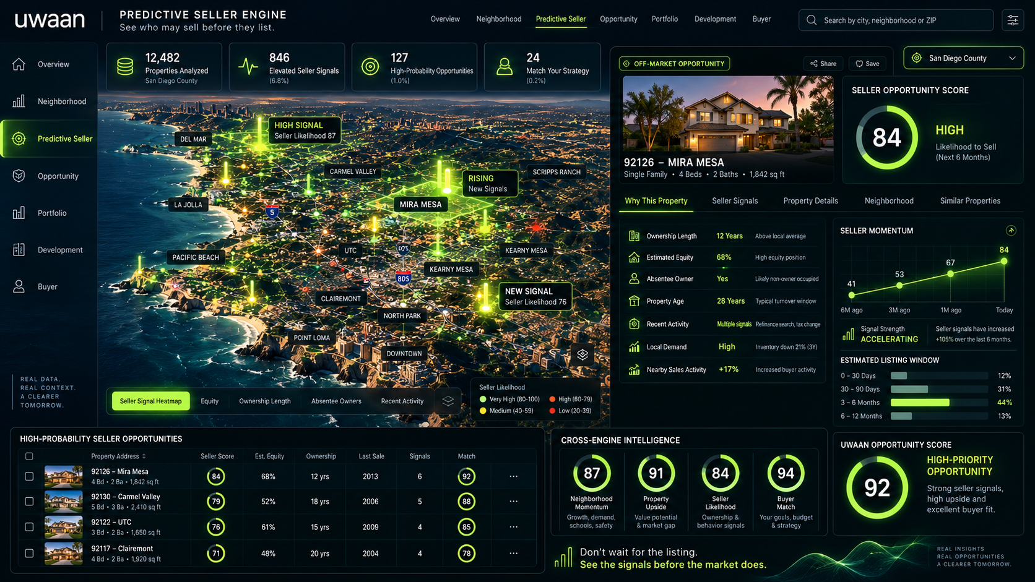Image resolution: width=1035 pixels, height=582 pixels.
Task: Select the Portfolio sidebar icon
Action: (19, 213)
